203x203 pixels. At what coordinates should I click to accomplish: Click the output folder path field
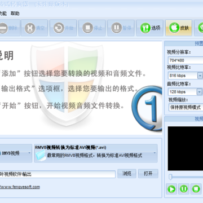[x=58, y=174]
